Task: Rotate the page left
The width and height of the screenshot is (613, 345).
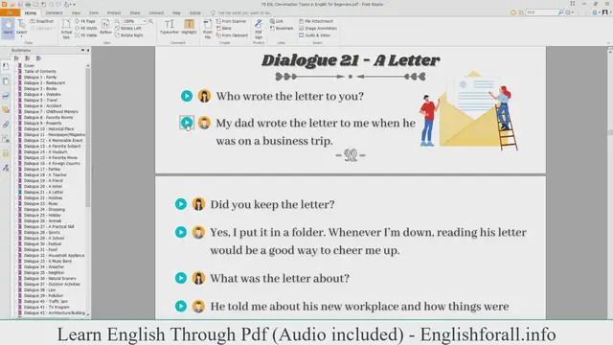Action: (x=128, y=28)
